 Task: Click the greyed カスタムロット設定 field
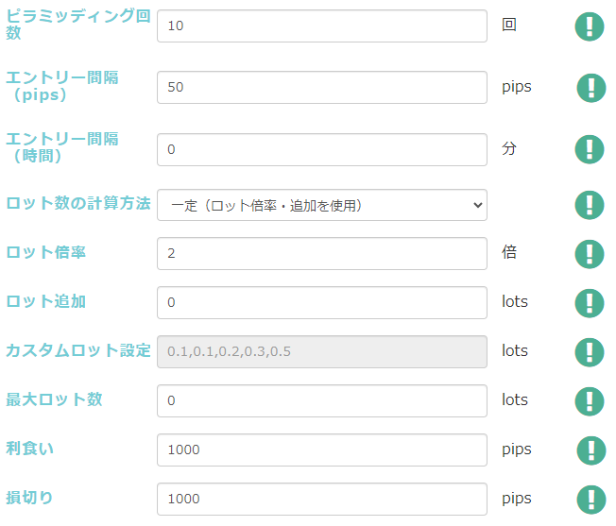322,351
